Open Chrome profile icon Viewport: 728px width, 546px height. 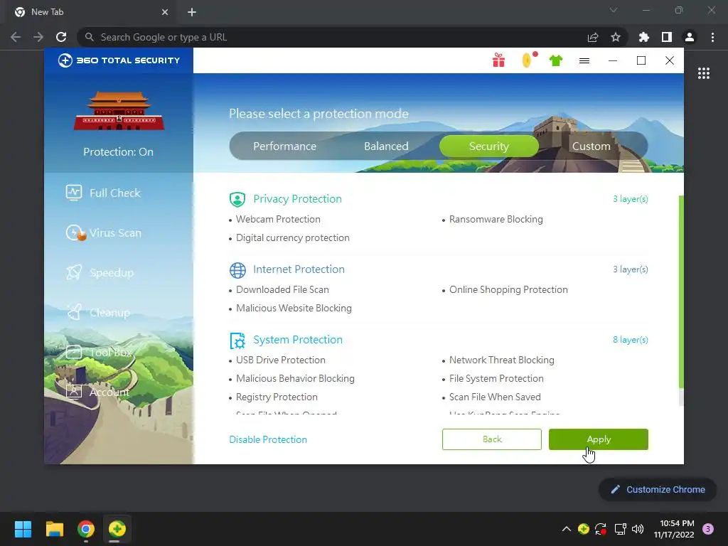pyautogui.click(x=690, y=37)
